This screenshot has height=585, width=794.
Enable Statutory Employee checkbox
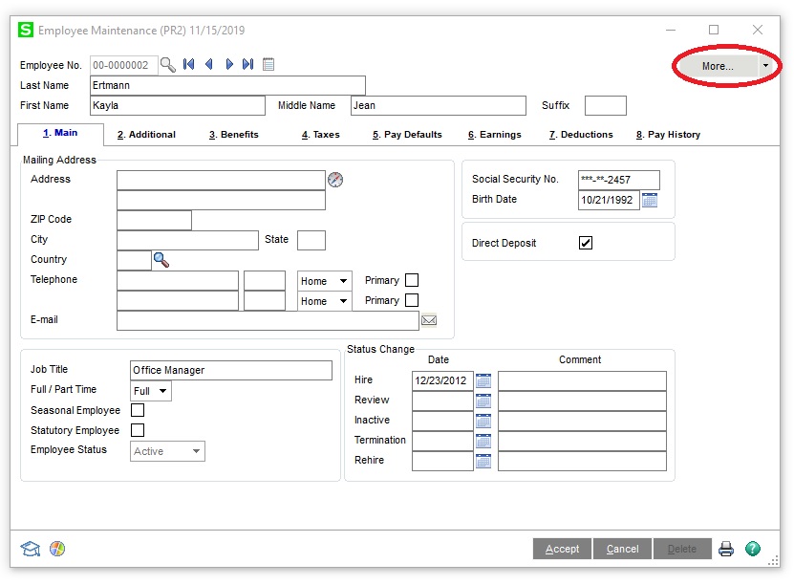tap(138, 430)
